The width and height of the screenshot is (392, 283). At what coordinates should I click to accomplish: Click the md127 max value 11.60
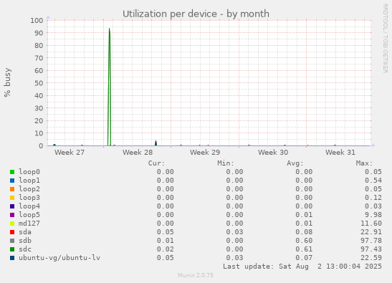(x=371, y=224)
